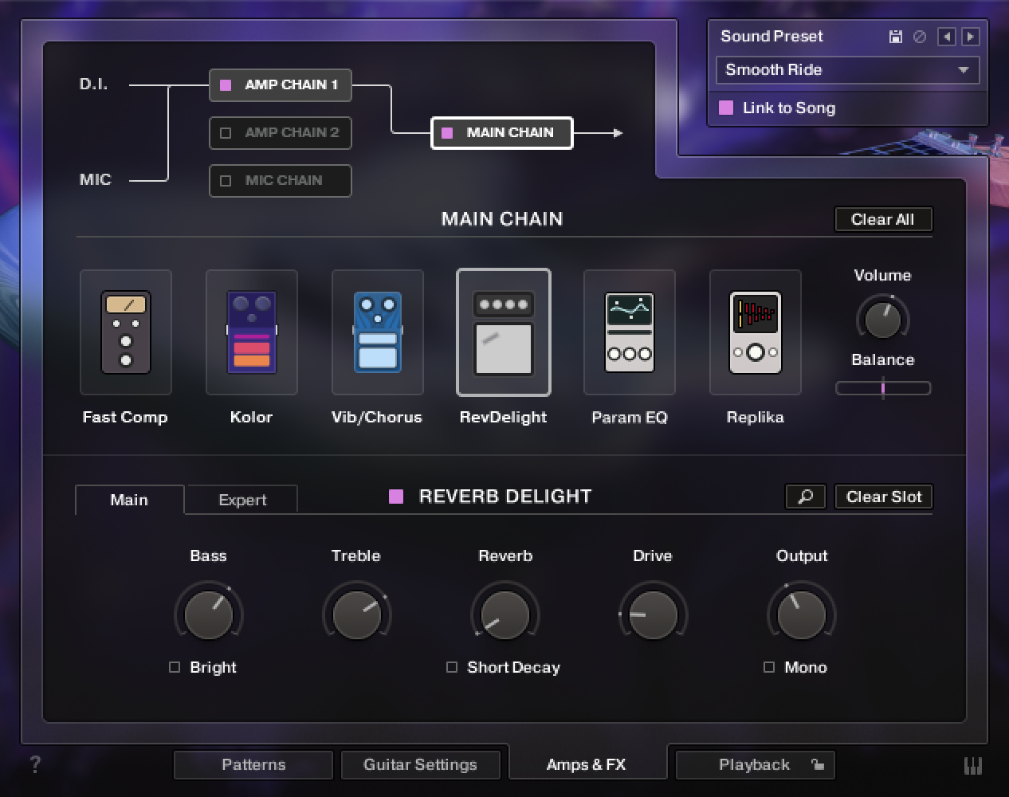Switch to the Expert tab
This screenshot has width=1009, height=797.
[241, 500]
